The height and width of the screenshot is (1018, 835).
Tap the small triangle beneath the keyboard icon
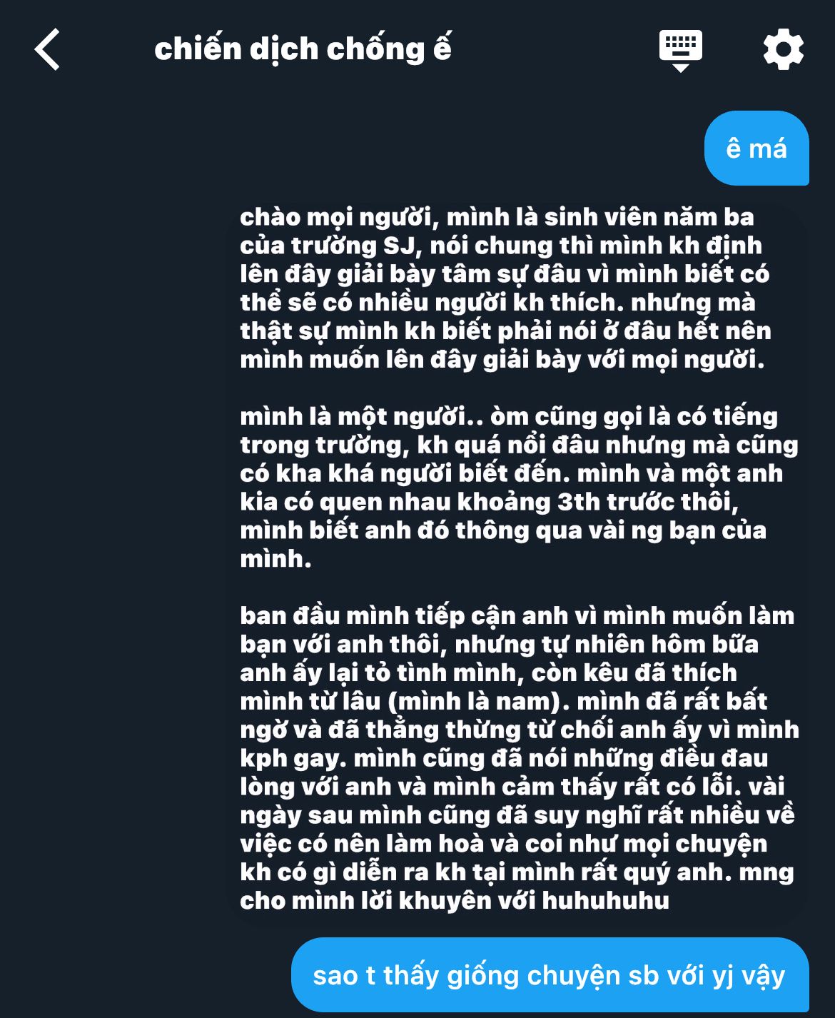681,68
